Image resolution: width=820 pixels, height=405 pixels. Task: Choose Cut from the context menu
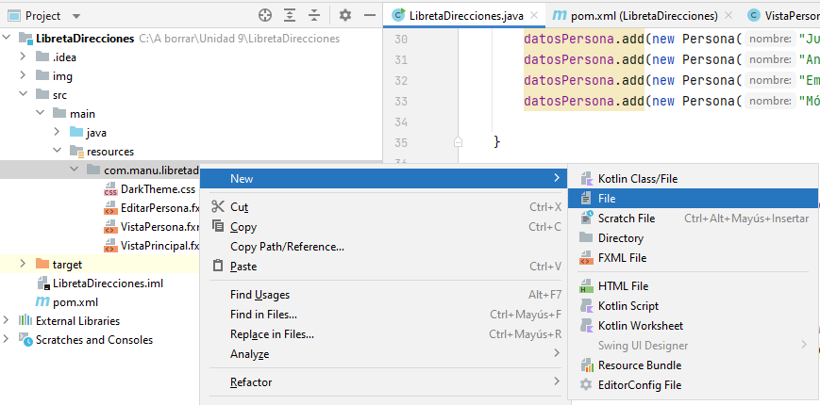coord(384,206)
